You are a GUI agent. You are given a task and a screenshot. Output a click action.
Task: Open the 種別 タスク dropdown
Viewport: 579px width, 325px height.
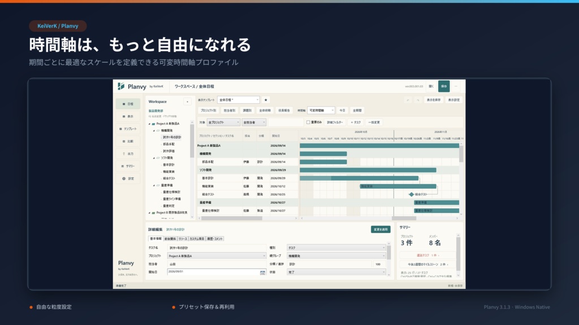(336, 248)
